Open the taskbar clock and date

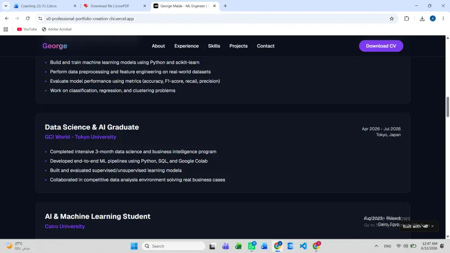pos(429,246)
